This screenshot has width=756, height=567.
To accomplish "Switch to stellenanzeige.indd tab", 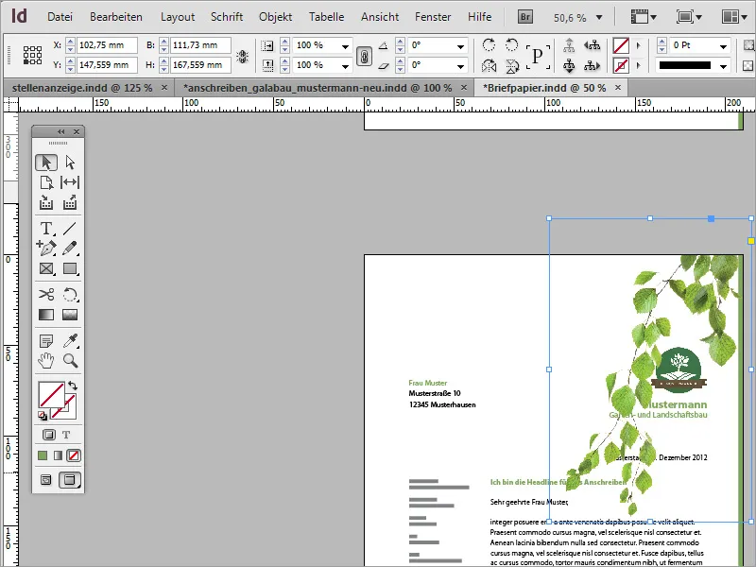I will (82, 88).
